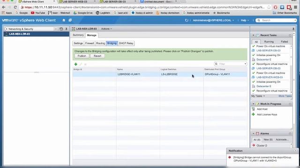Screen dimensions: 300x168
Task: Show Failed tasks tab
Action: click(x=285, y=42)
